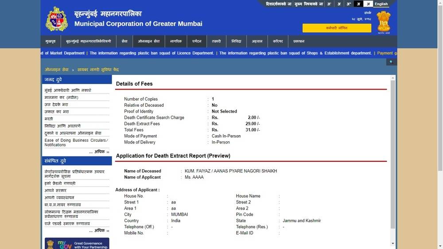The height and width of the screenshot is (249, 443).
Task: Click the content panel scroll down arrow
Action: click(392, 243)
